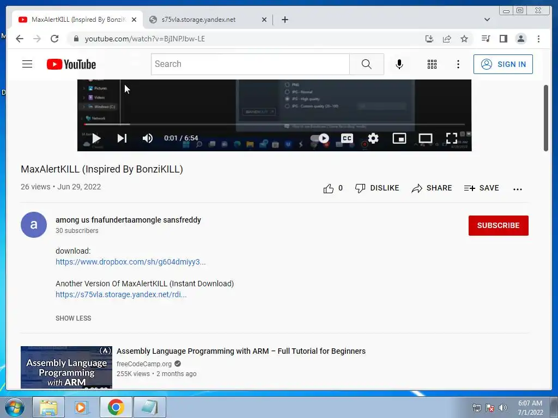Open the Chrome three-dot menu
558x418 pixels.
coord(538,39)
